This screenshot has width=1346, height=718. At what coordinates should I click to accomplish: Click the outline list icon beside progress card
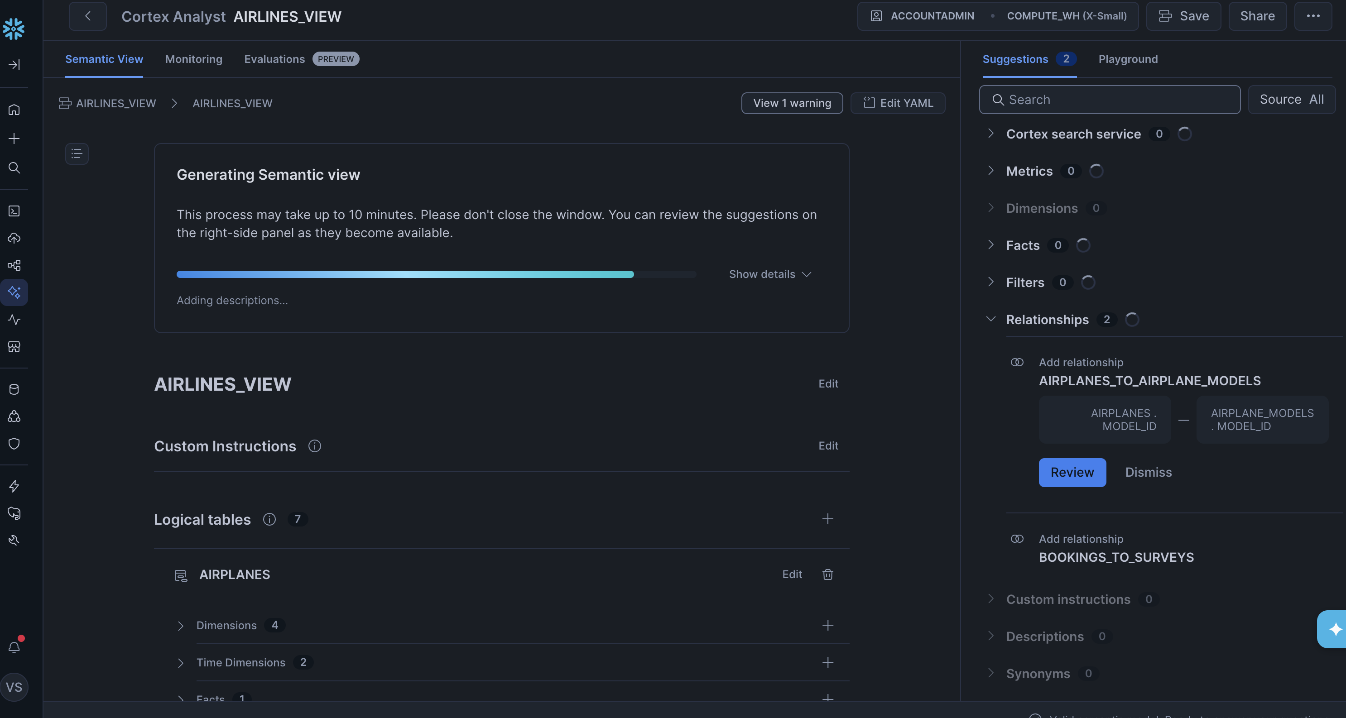77,153
